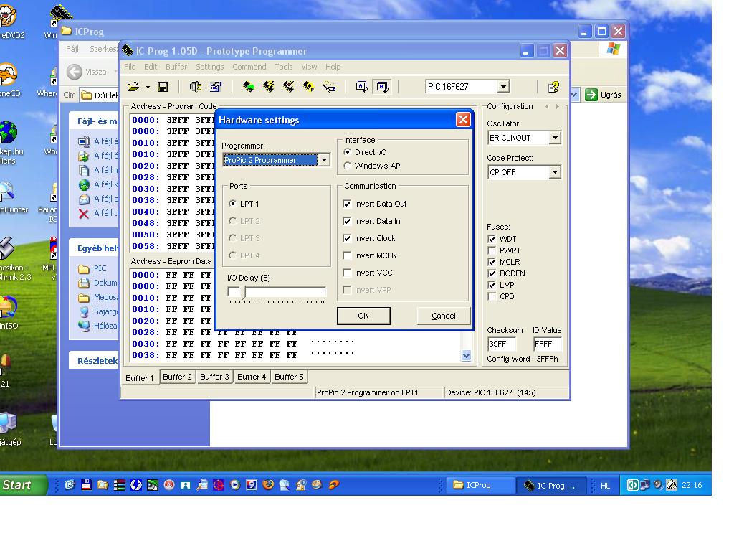Image resolution: width=734 pixels, height=551 pixels.
Task: Click the floppy disk quick launch icon
Action: click(86, 485)
